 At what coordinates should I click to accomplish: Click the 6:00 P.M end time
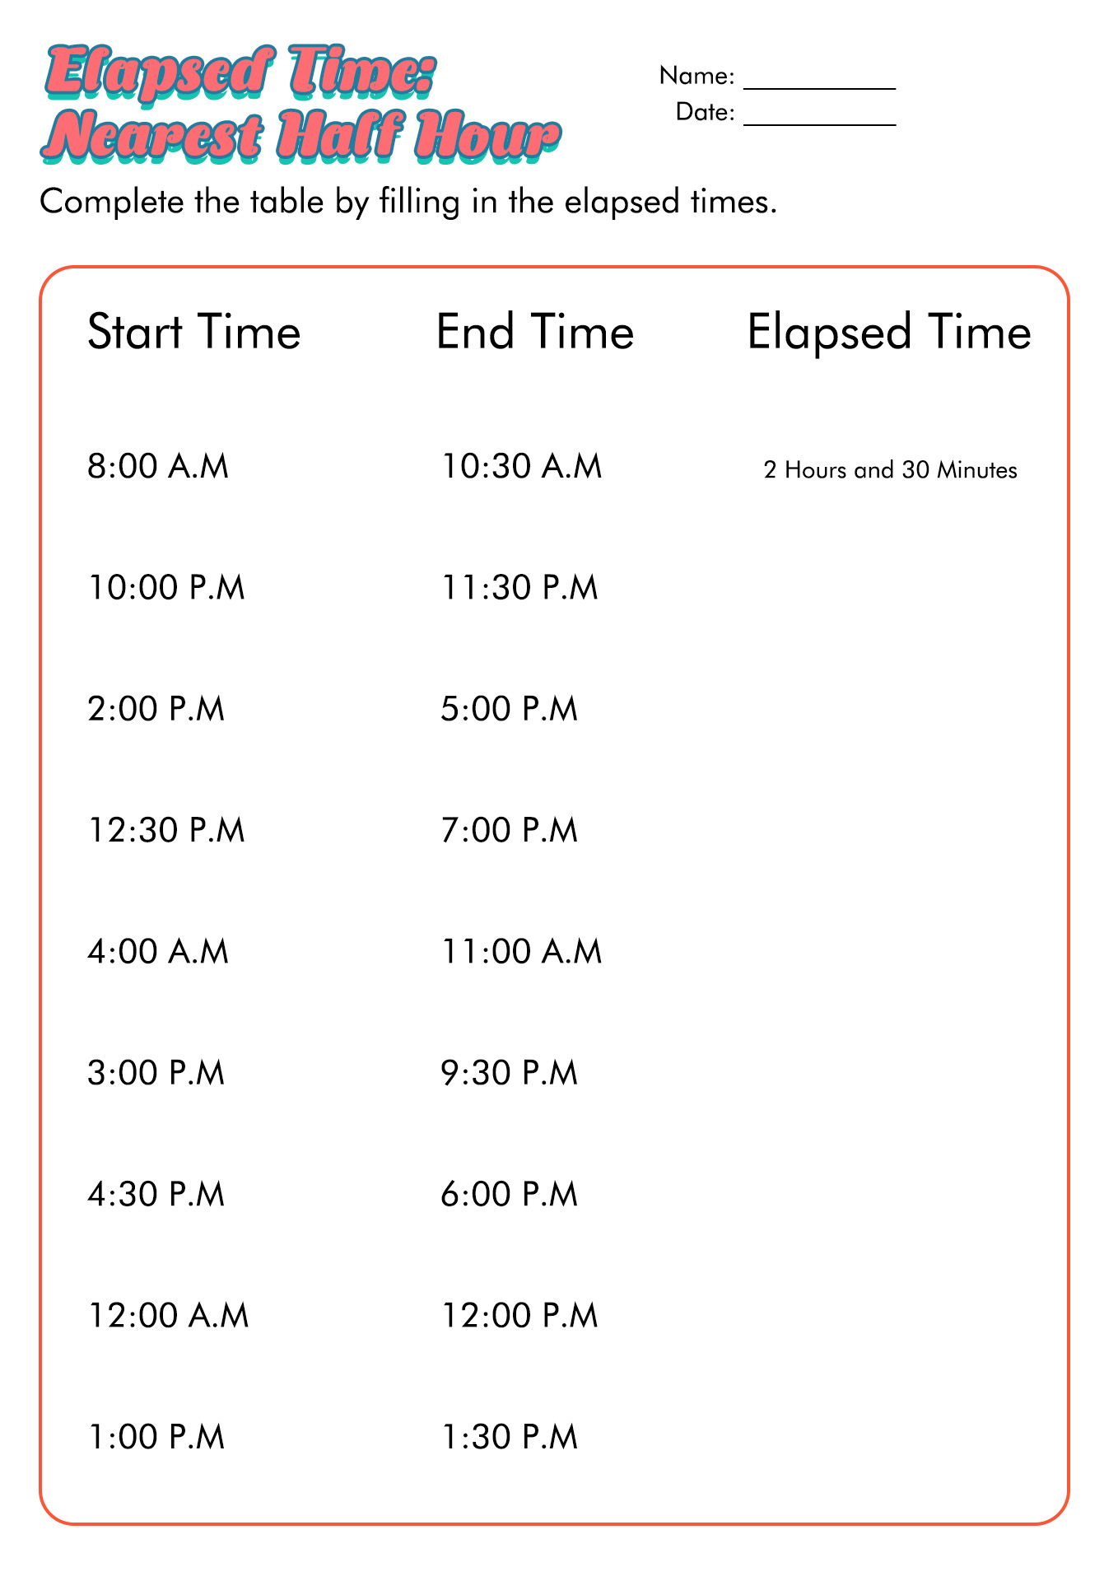(510, 1194)
